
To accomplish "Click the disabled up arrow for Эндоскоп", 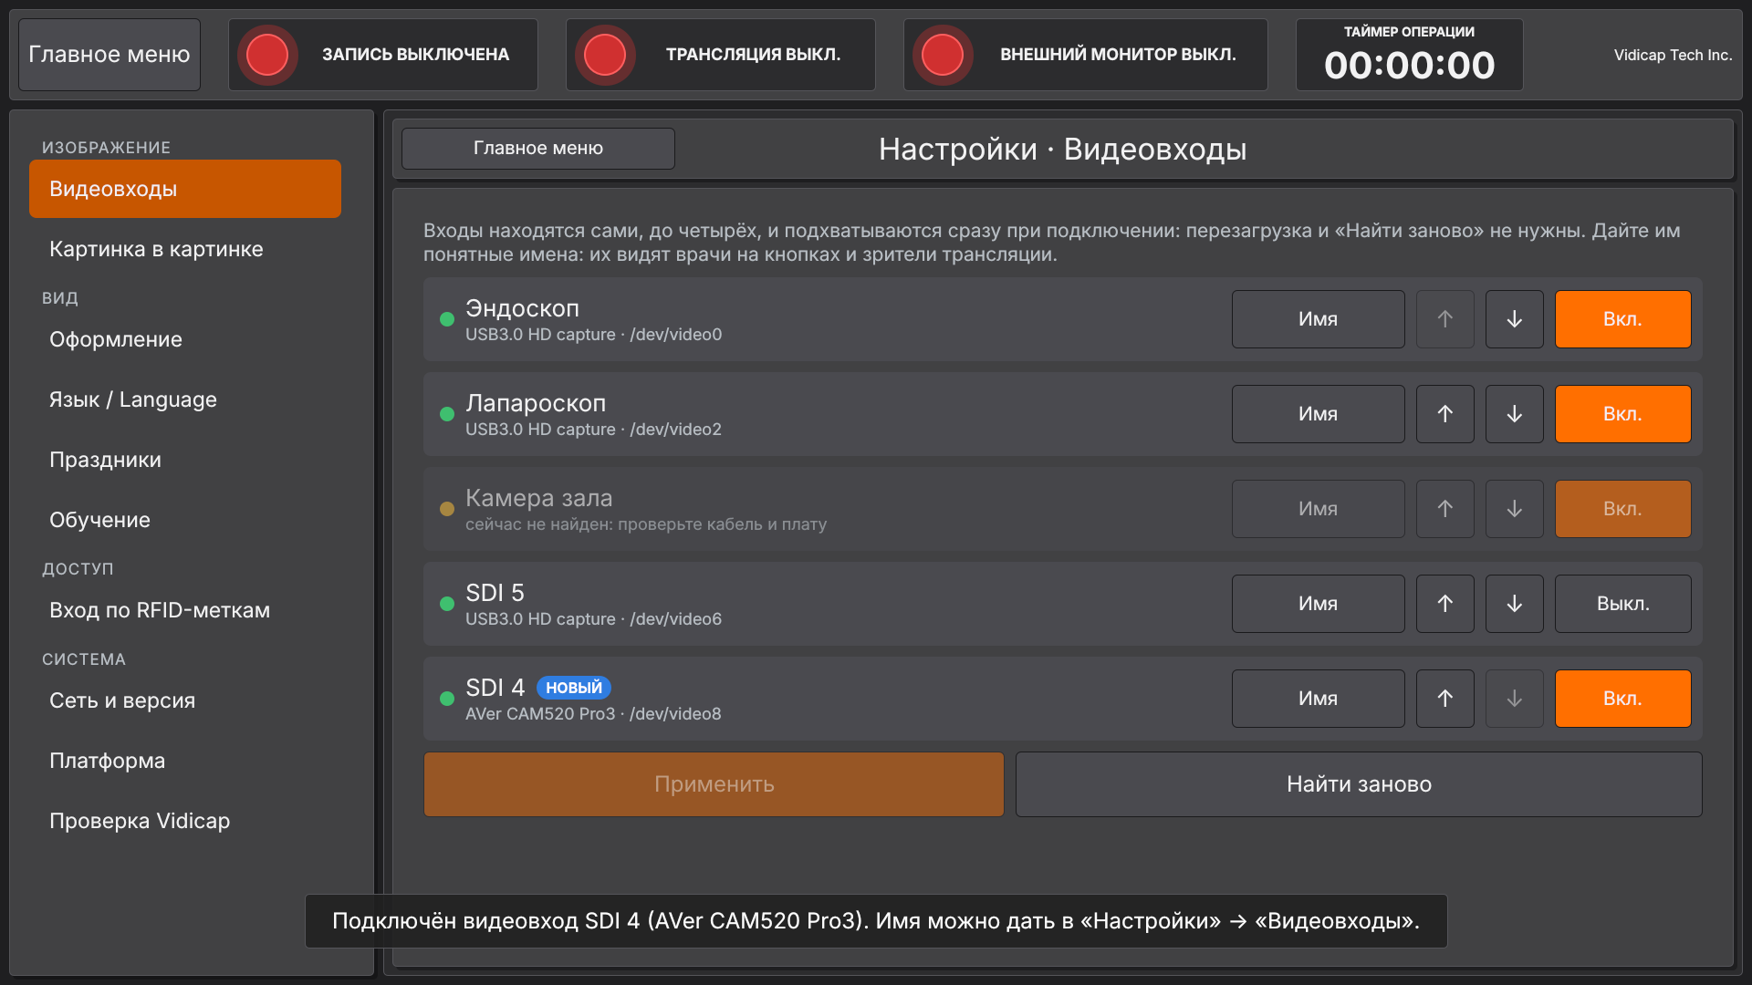I will click(1444, 319).
